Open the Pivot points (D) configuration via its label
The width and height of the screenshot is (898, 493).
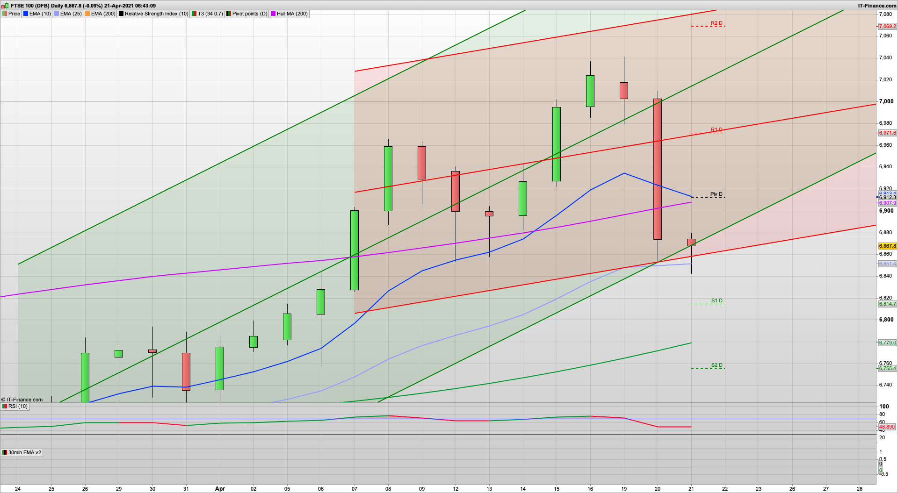[248, 14]
